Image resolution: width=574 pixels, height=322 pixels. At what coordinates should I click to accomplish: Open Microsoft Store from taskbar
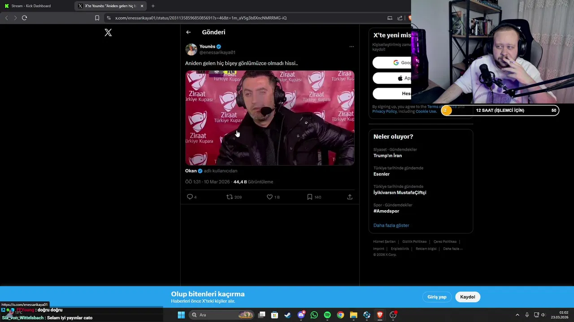point(274,315)
